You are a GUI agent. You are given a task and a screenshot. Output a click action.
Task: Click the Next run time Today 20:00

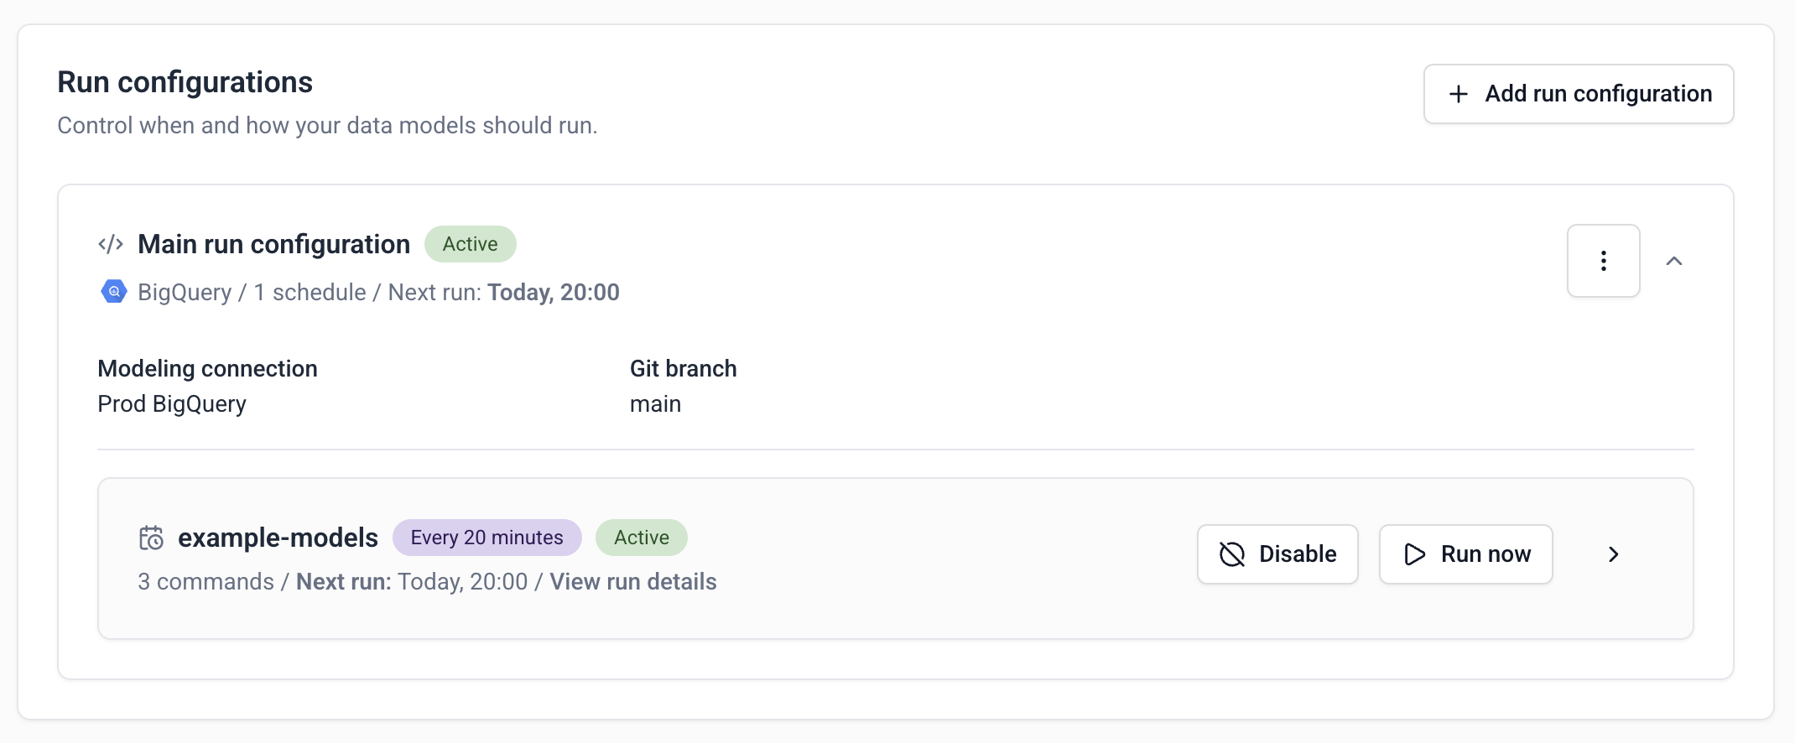(x=553, y=292)
